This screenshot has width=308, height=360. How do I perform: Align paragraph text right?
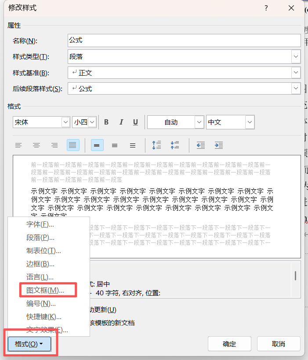coord(54,145)
